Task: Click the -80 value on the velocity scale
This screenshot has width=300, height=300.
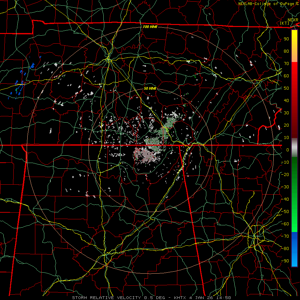Action: click(x=285, y=249)
